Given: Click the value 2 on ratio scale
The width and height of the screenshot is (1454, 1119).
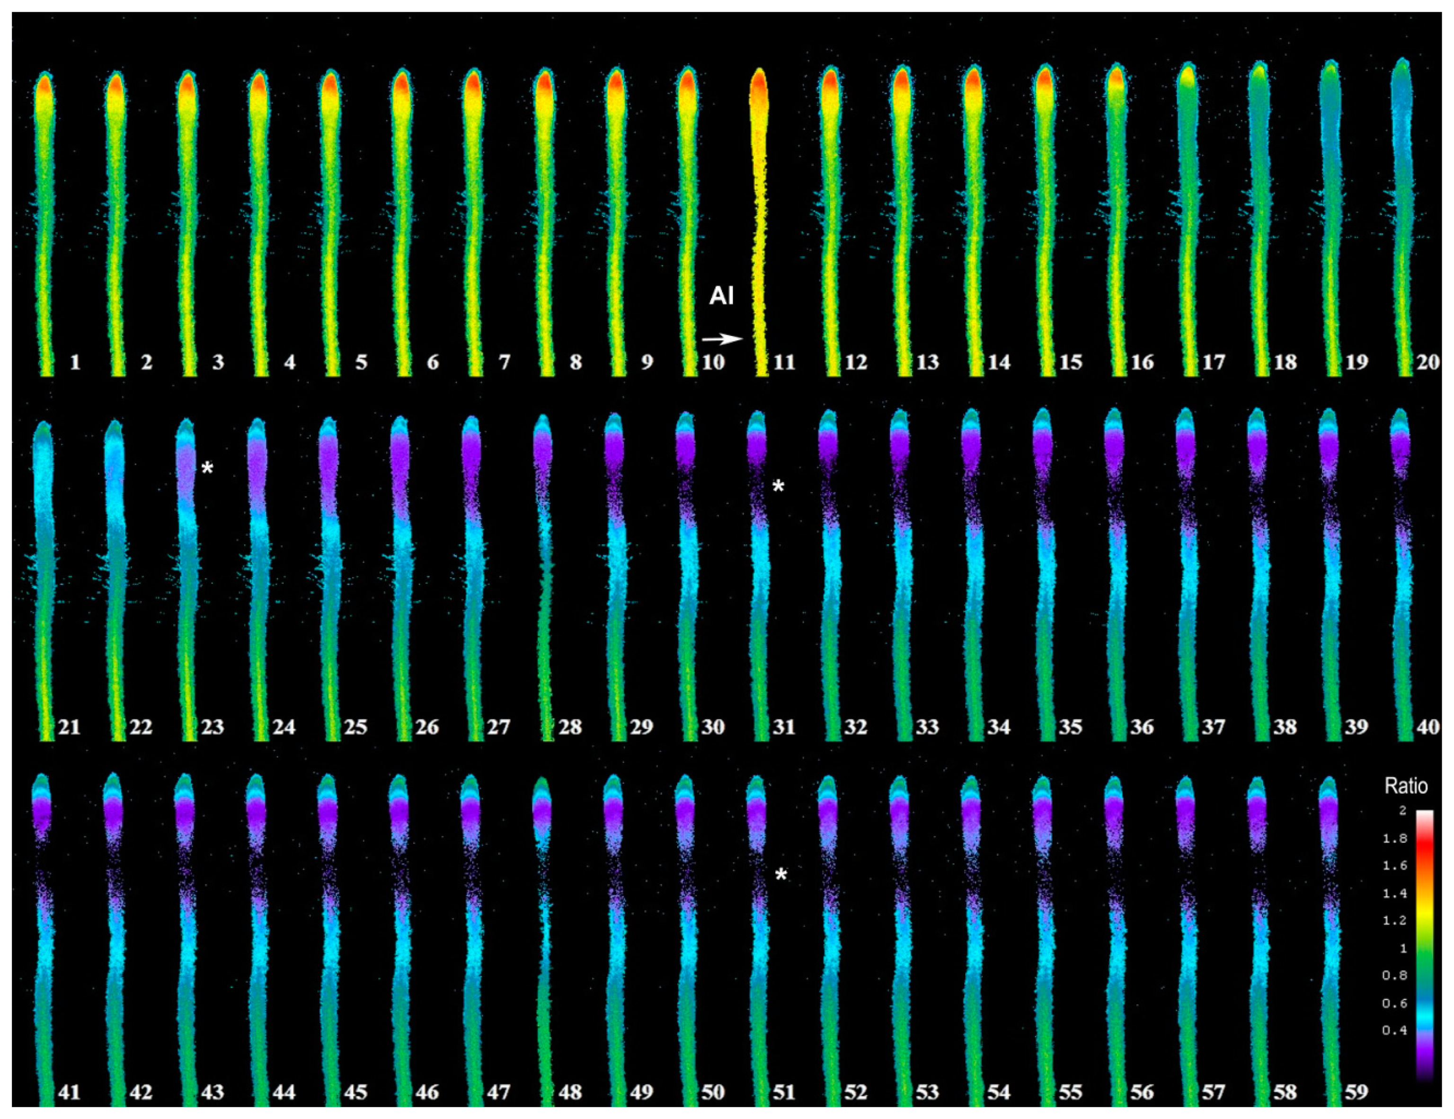Looking at the screenshot, I should 1403,811.
